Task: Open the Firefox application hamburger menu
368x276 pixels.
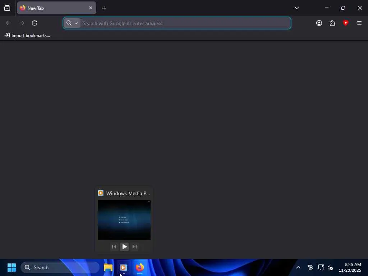Action: (x=359, y=23)
